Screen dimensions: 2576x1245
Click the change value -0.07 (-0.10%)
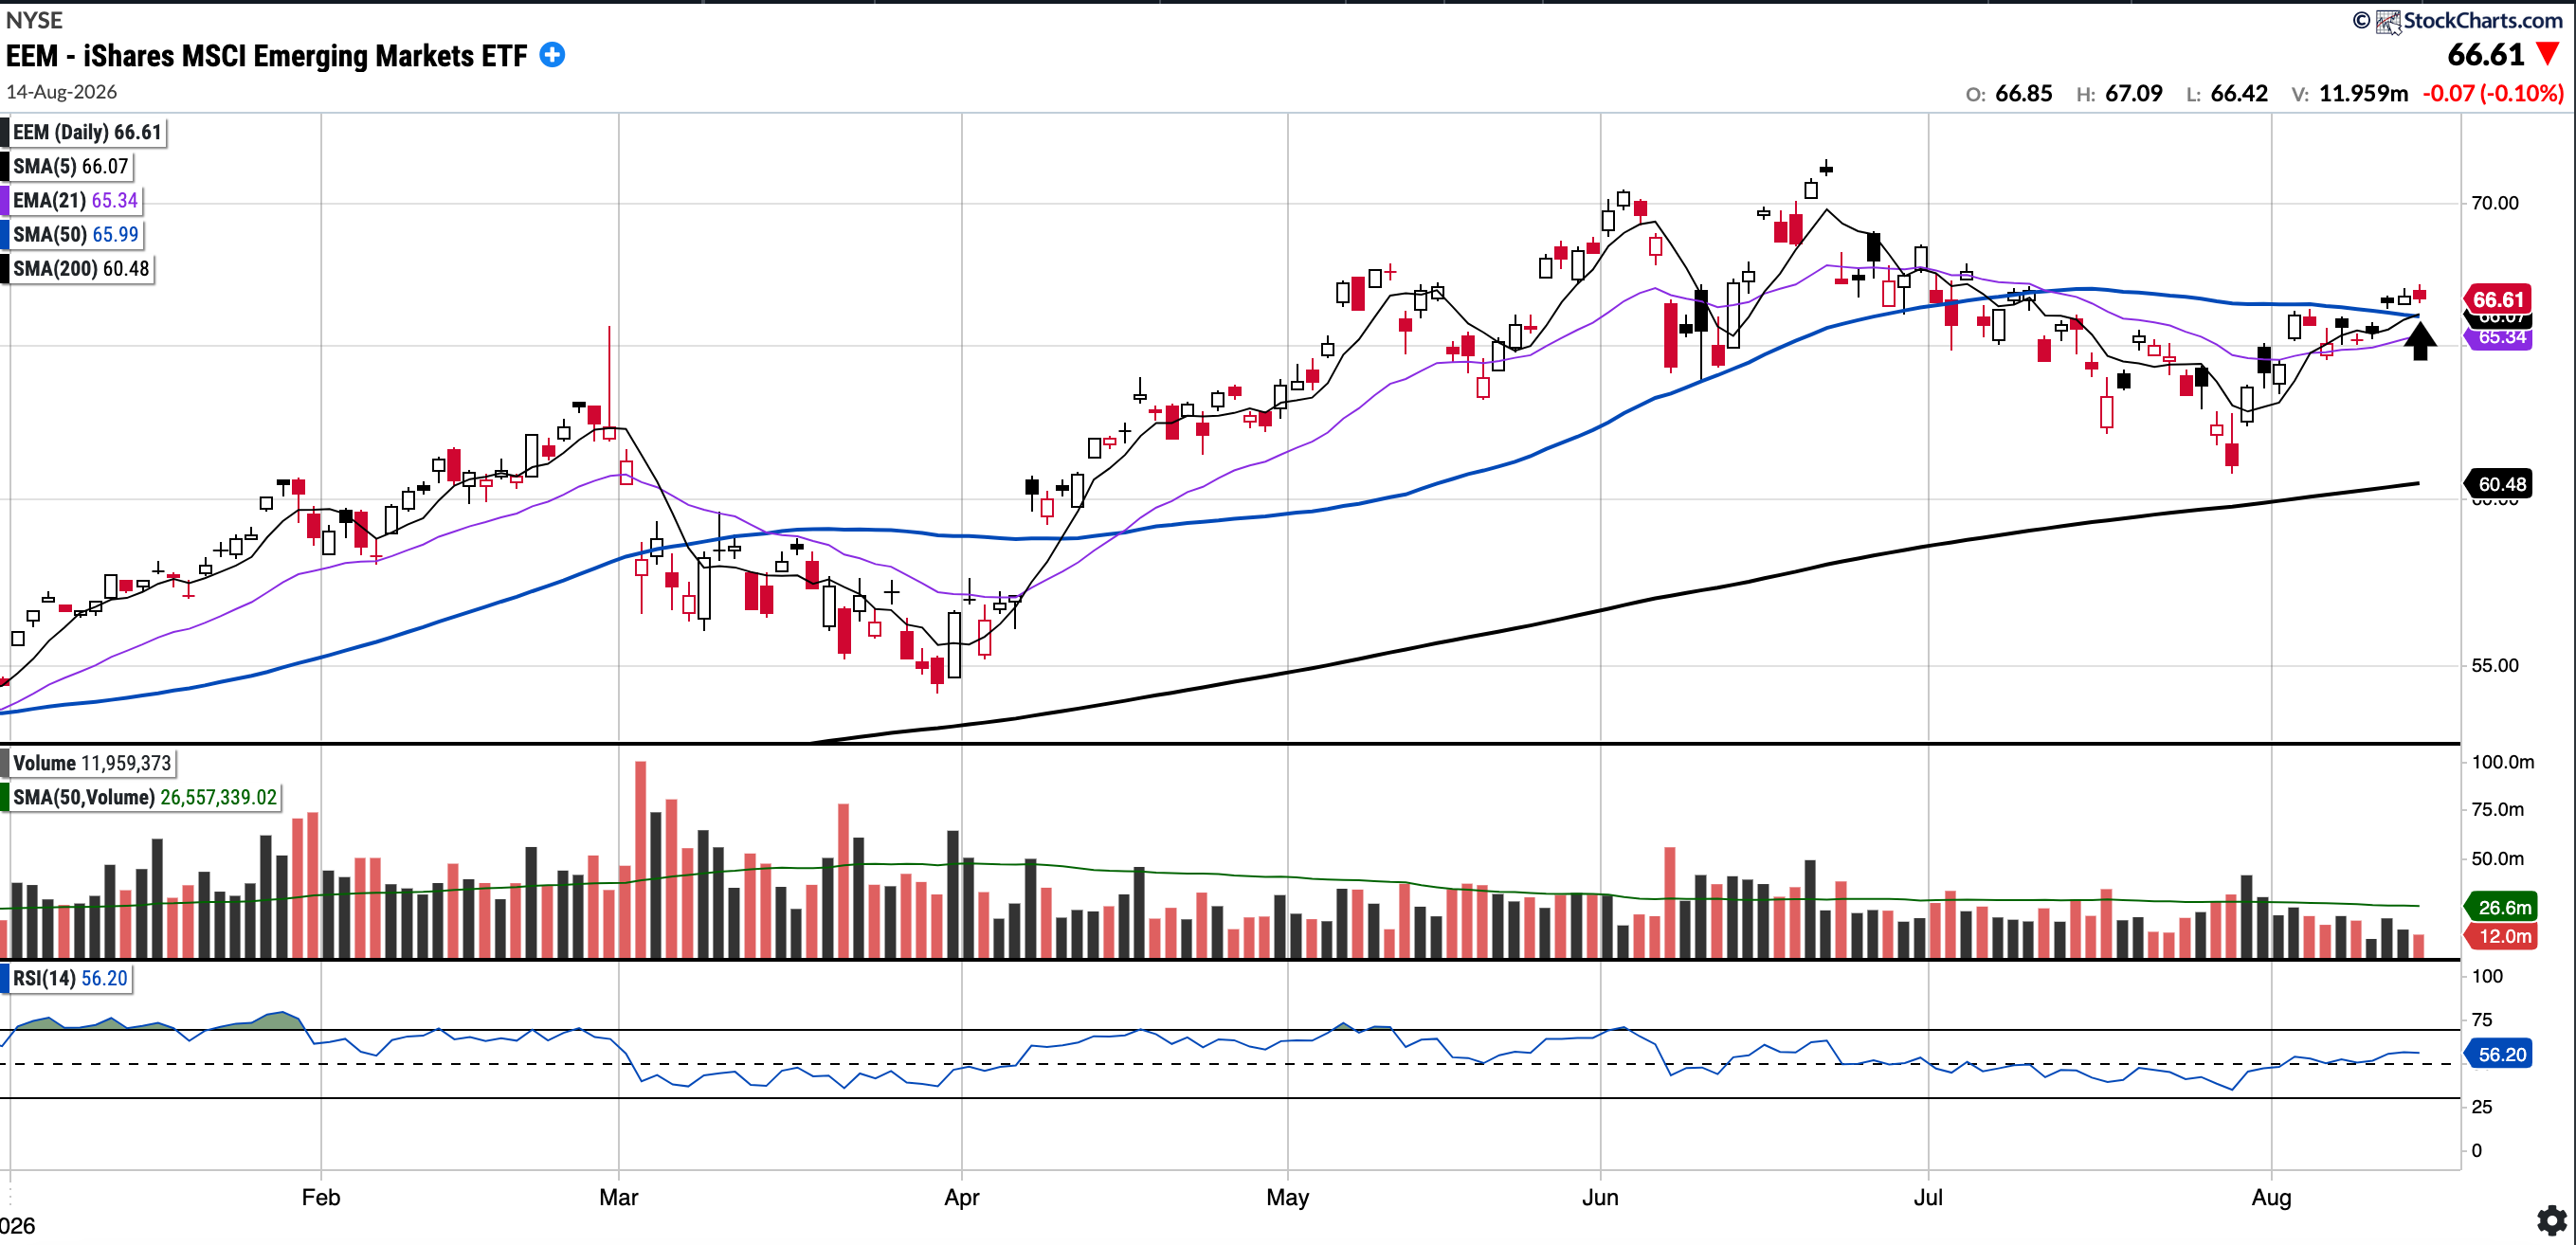(x=2493, y=93)
